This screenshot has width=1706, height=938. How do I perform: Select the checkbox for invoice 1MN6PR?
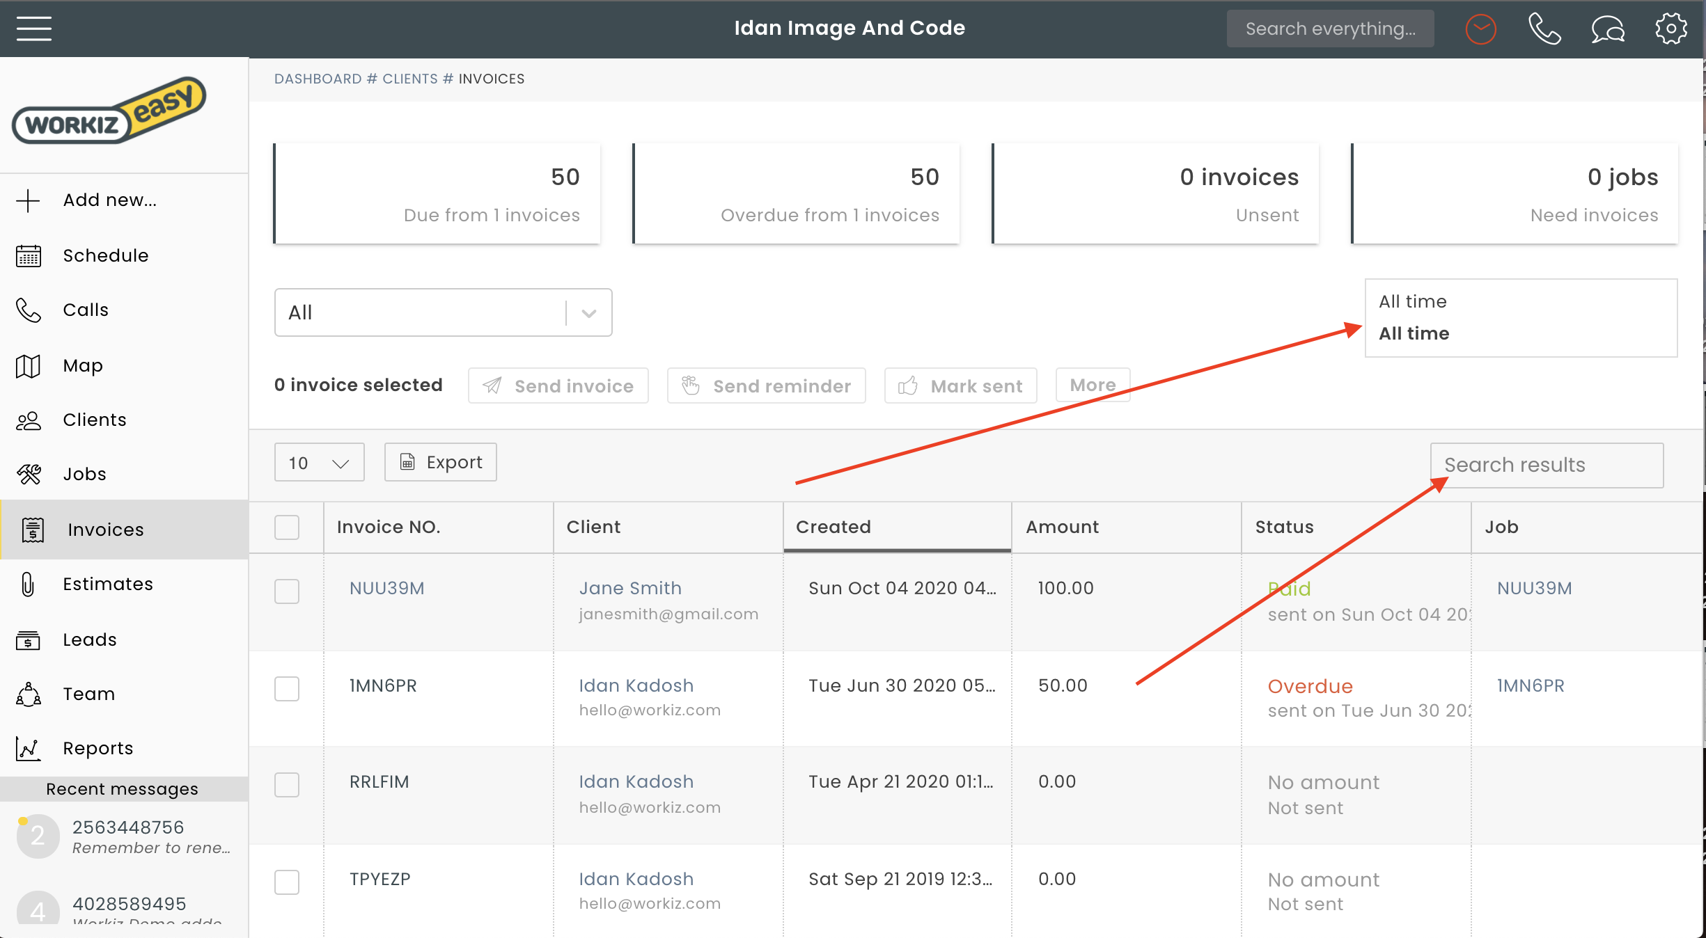[287, 689]
